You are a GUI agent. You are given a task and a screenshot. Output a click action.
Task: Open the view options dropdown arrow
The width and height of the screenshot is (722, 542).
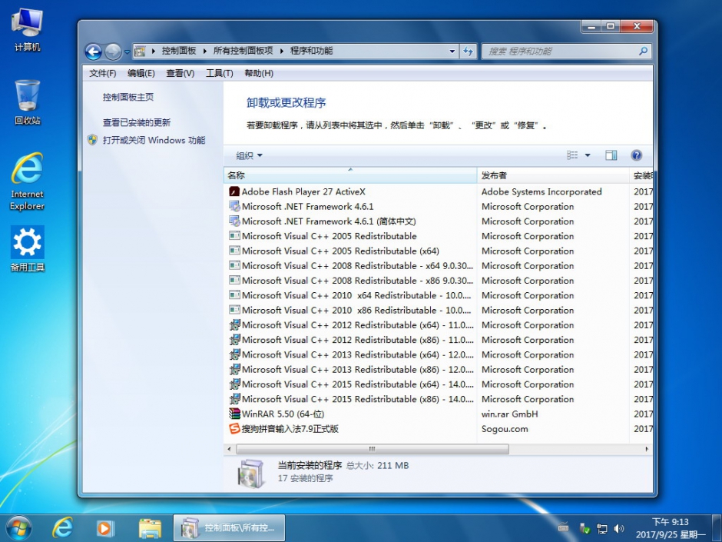point(588,155)
